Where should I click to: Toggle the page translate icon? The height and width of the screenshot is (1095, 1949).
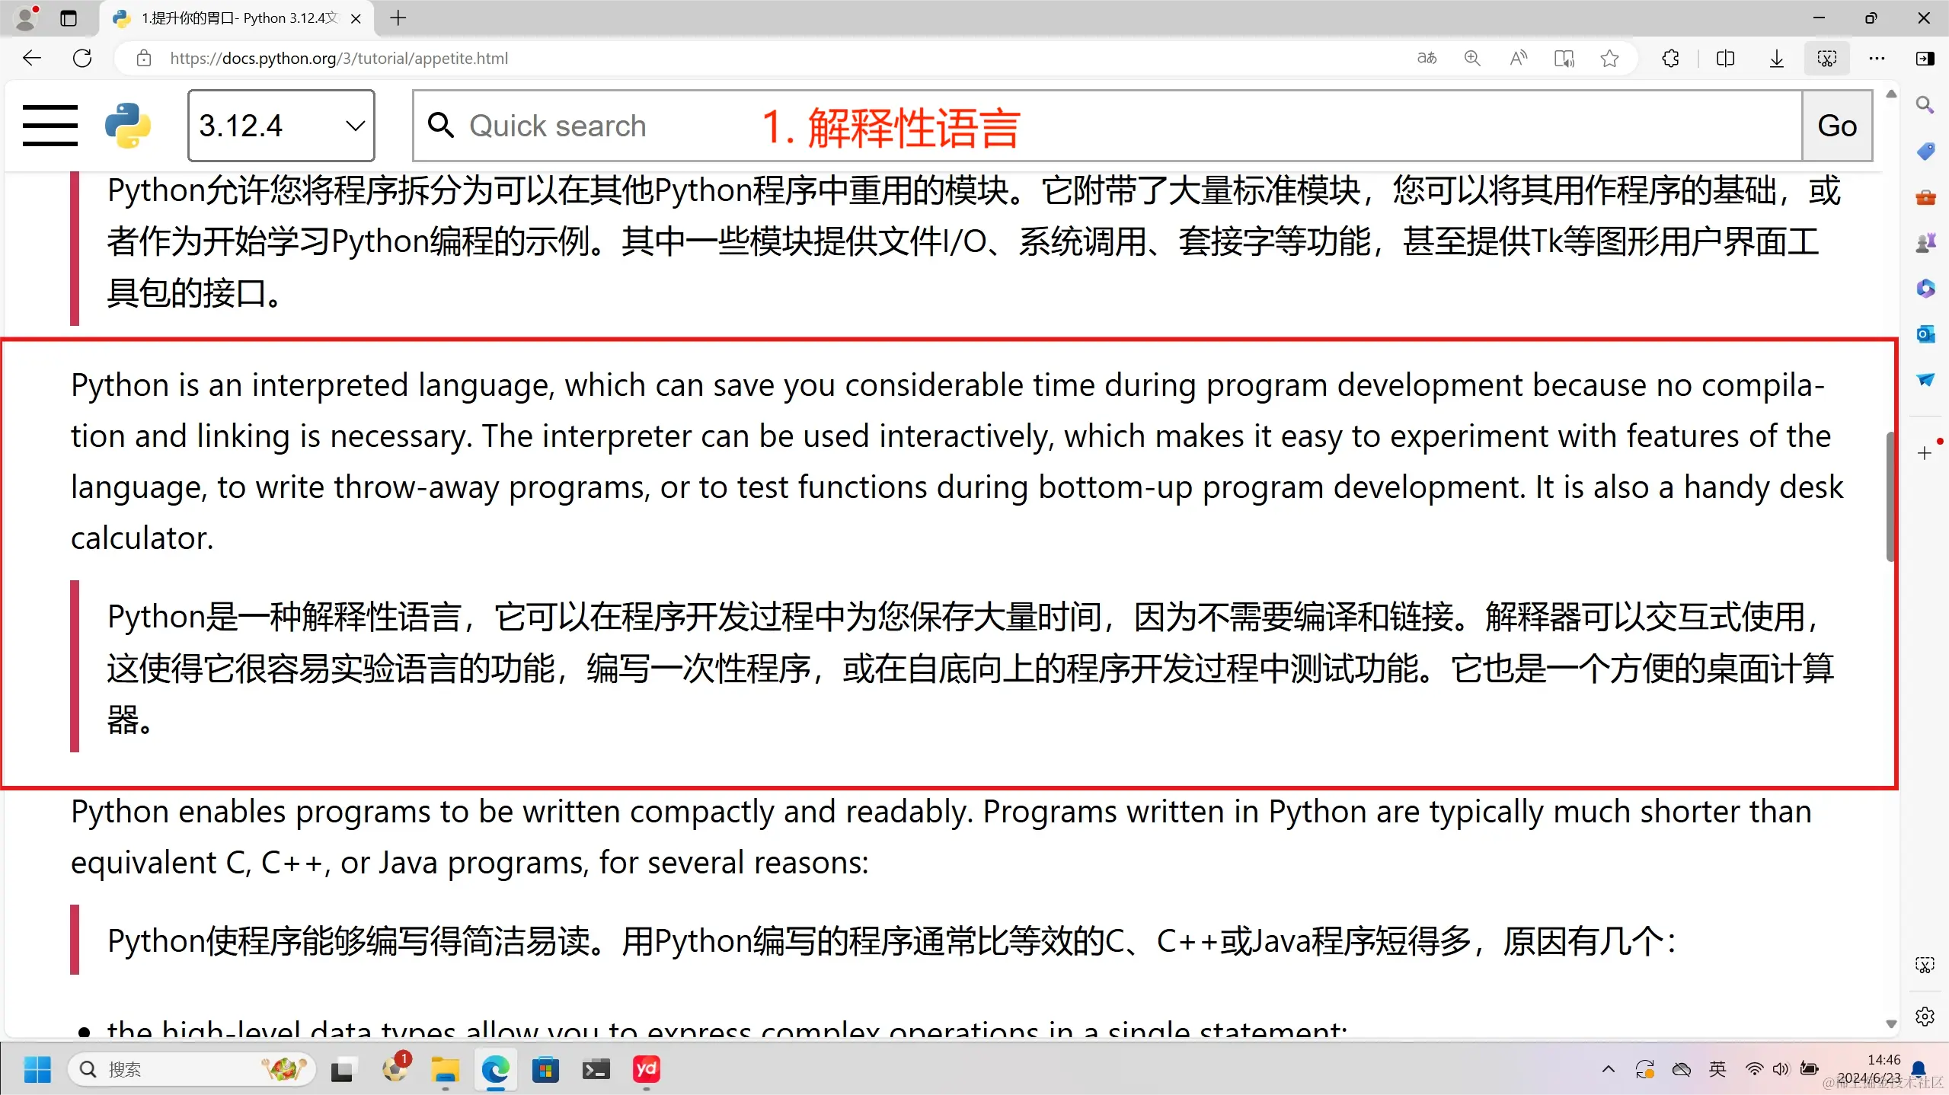click(1427, 58)
